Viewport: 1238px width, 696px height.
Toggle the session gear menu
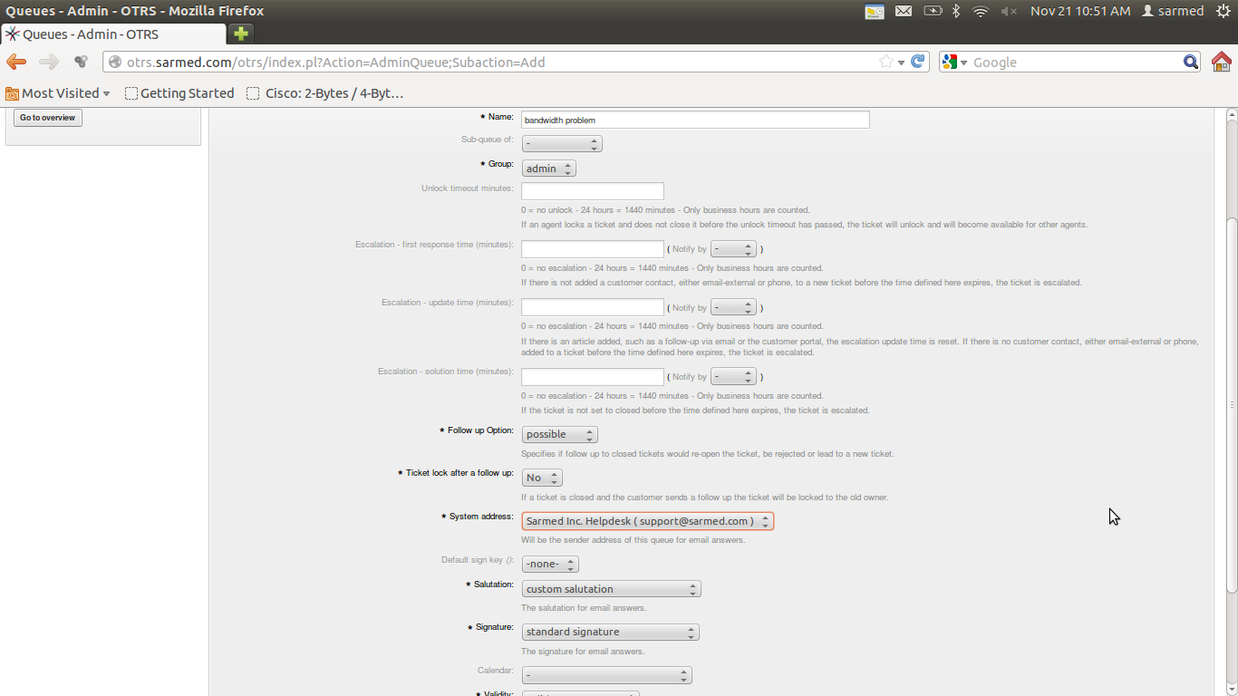tap(1223, 11)
